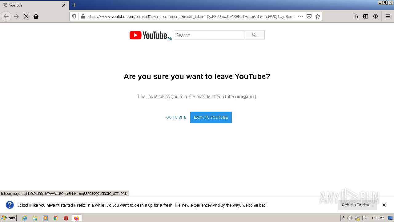Open page actions three-dot menu
The height and width of the screenshot is (222, 394).
click(300, 16)
